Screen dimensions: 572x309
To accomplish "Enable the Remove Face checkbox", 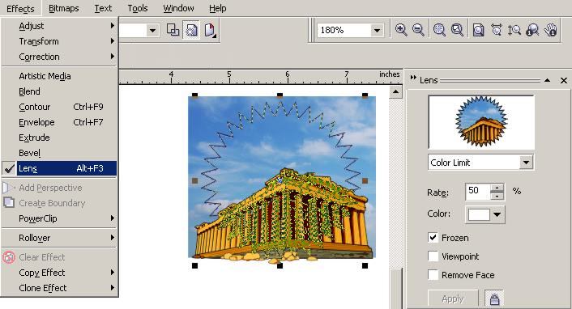I will pyautogui.click(x=433, y=274).
